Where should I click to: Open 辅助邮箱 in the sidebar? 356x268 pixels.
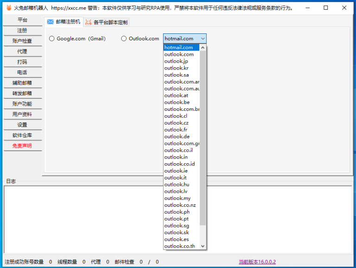(x=22, y=83)
